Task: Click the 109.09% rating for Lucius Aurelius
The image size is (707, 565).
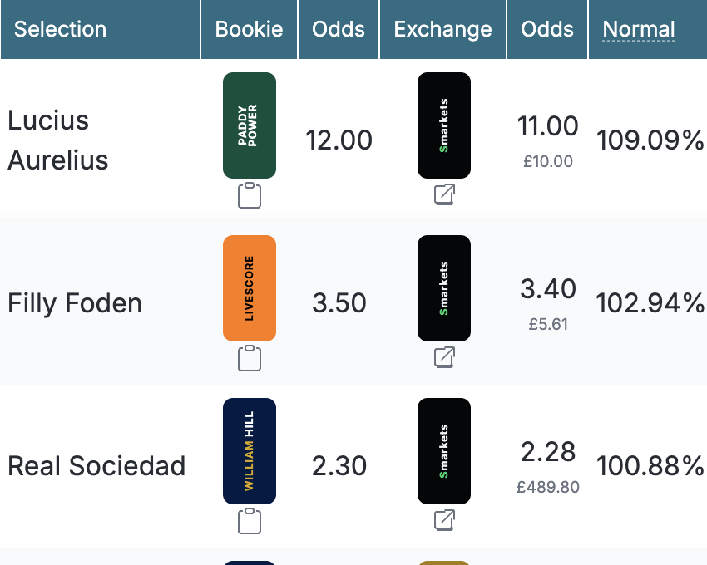Action: tap(650, 140)
